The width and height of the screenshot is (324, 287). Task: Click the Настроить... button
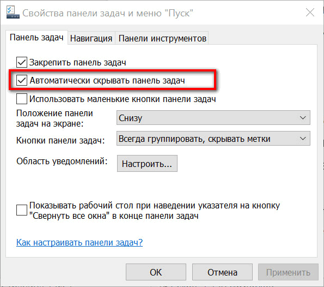[x=147, y=164]
